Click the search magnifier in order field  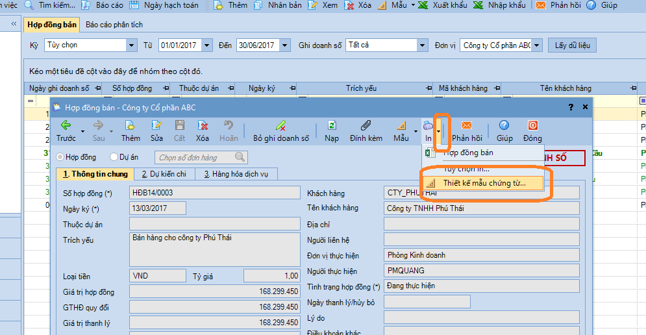click(x=240, y=156)
